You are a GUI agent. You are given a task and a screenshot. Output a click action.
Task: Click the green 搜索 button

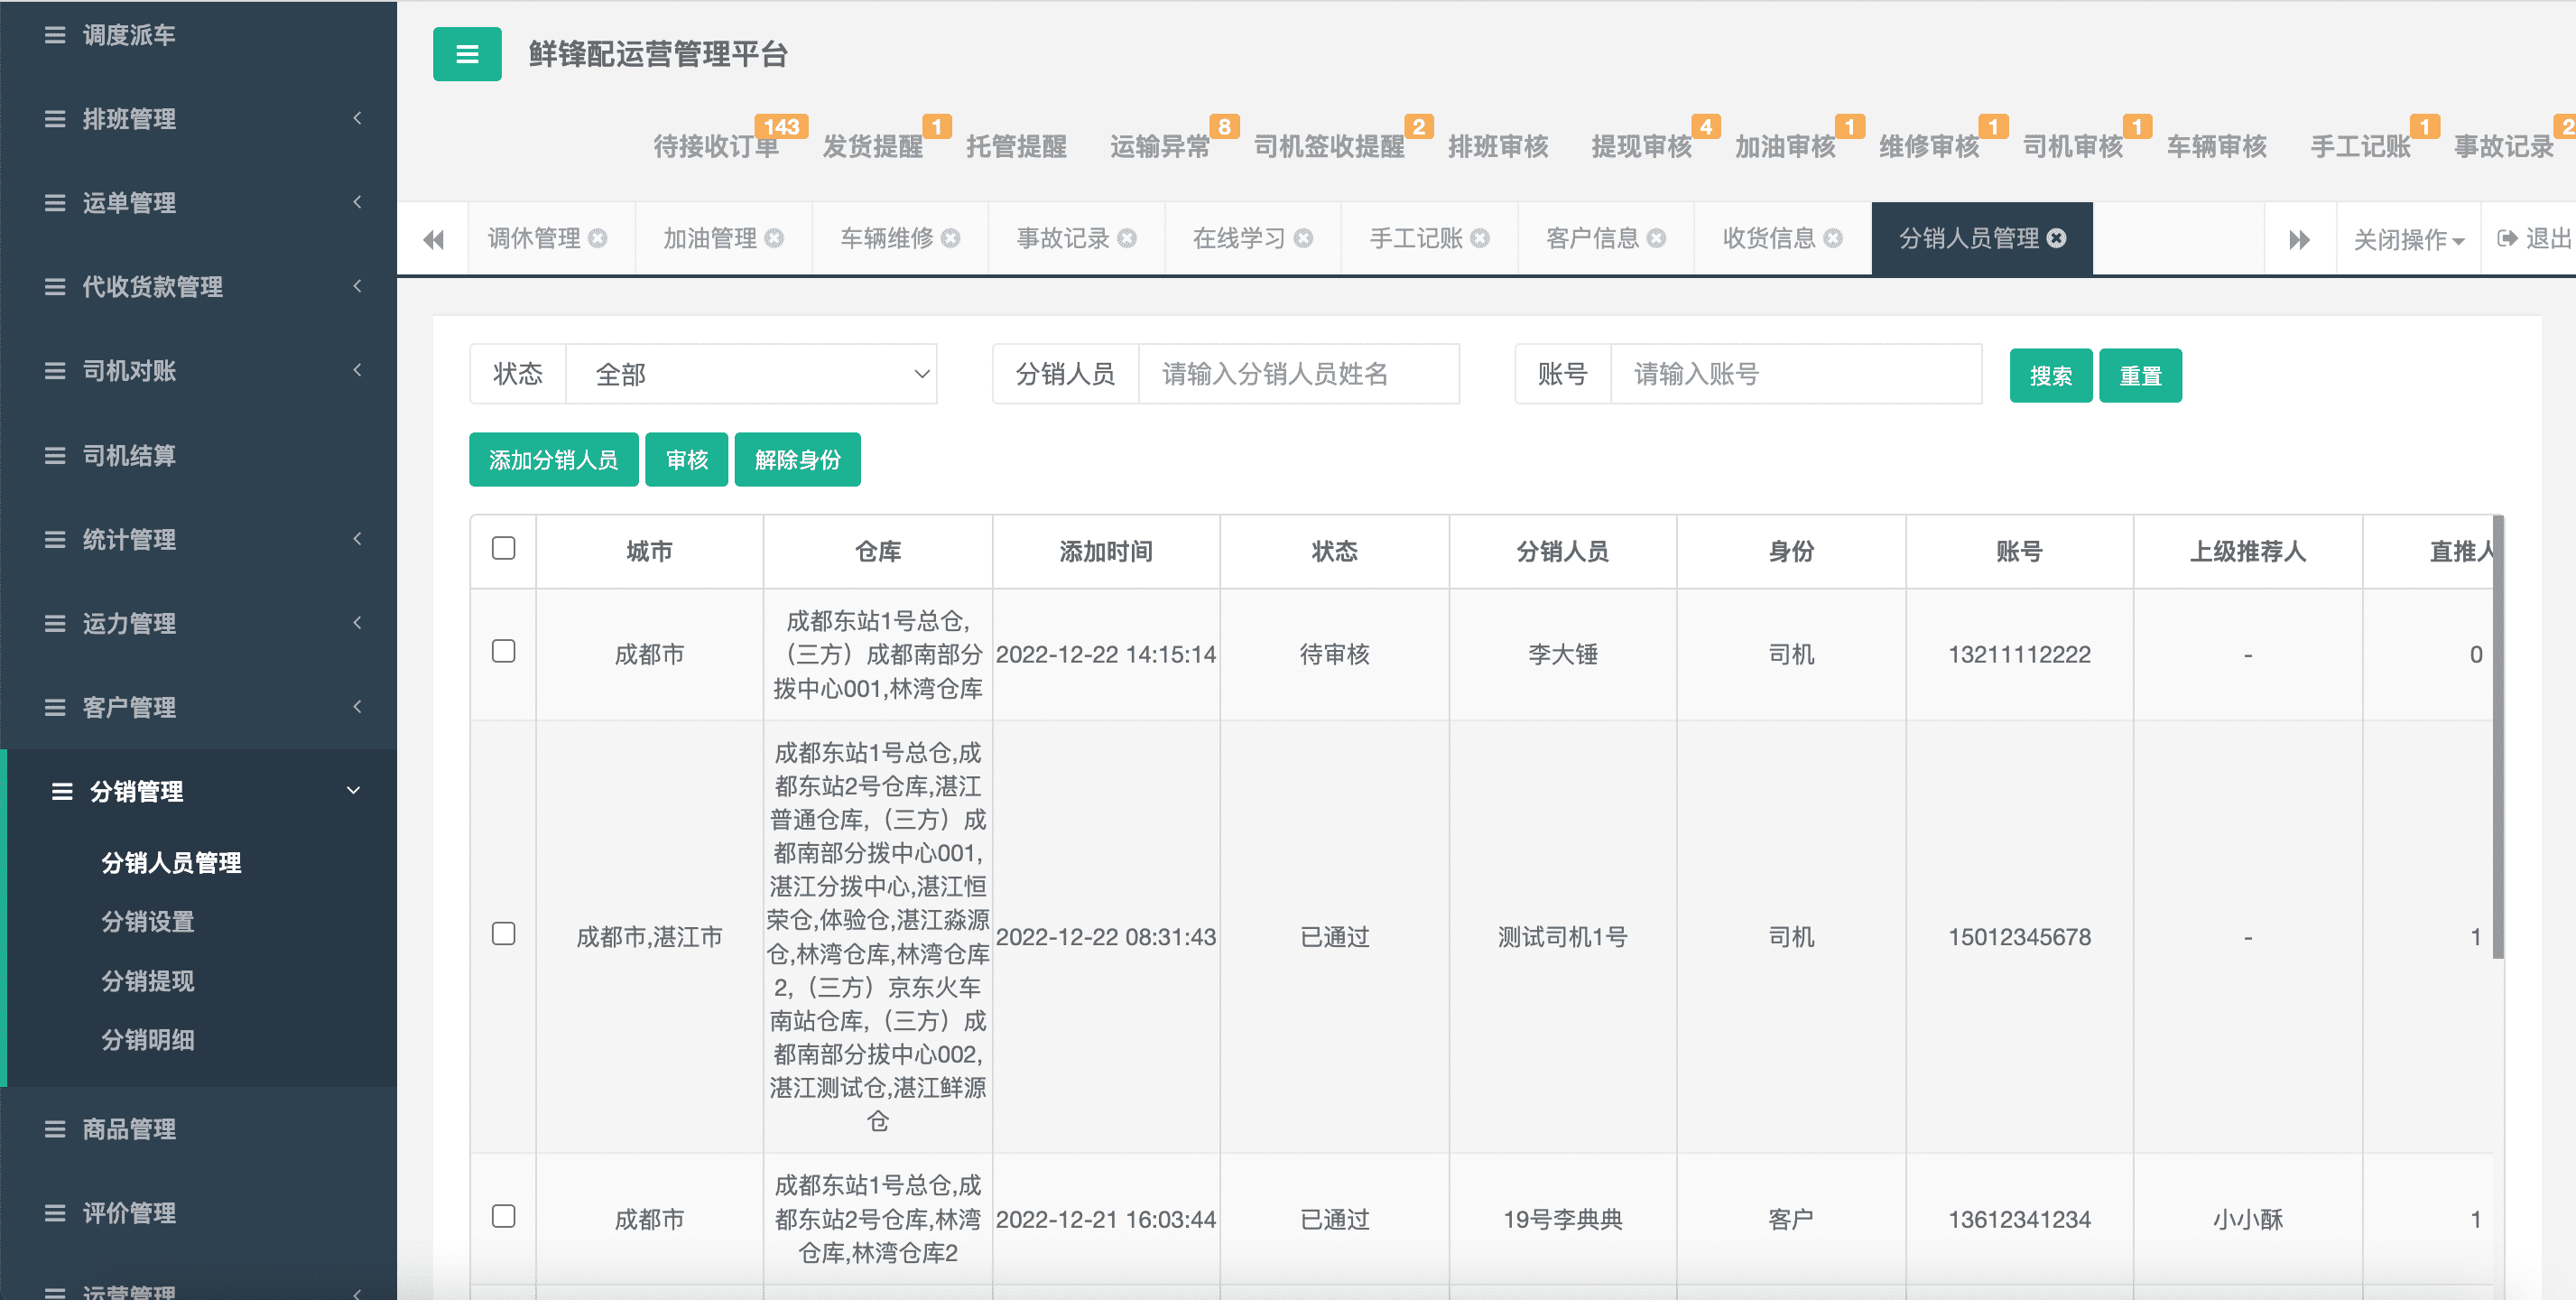(2050, 375)
